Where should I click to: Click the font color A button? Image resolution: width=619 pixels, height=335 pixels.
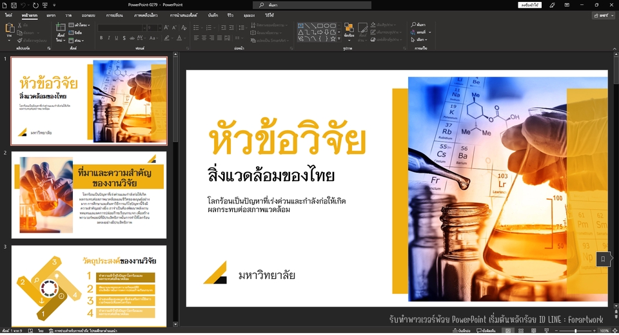[x=179, y=38]
